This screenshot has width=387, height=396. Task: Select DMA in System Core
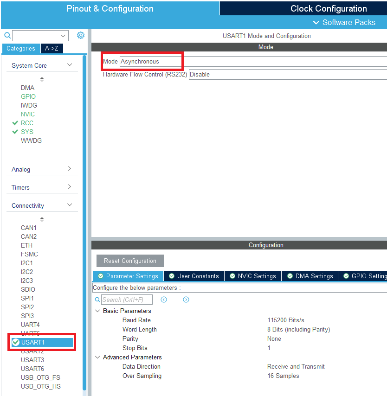pos(27,88)
